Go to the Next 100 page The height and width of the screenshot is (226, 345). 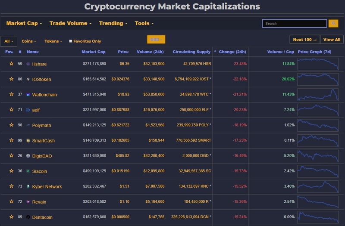click(305, 40)
